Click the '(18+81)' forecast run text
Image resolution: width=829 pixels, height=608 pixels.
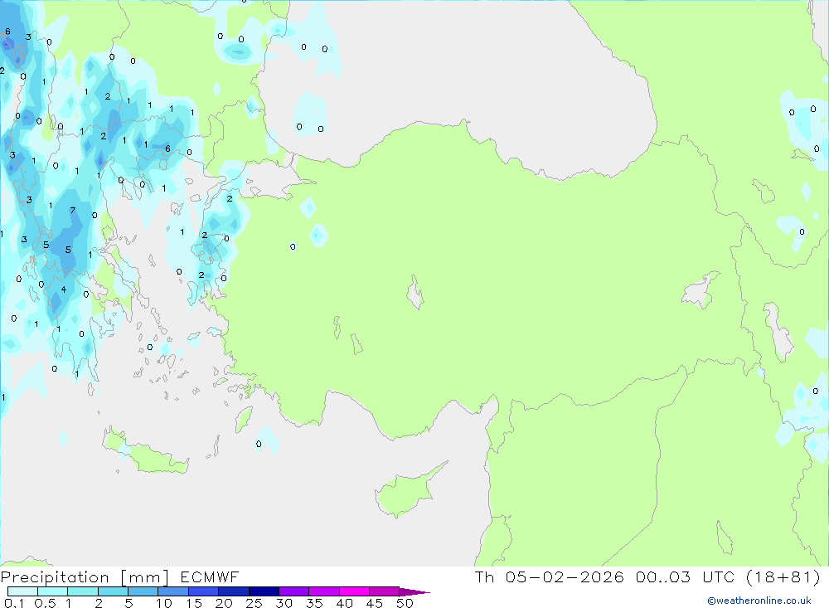point(783,576)
